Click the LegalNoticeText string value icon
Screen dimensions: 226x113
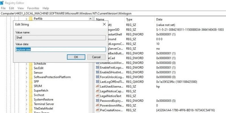point(97,96)
